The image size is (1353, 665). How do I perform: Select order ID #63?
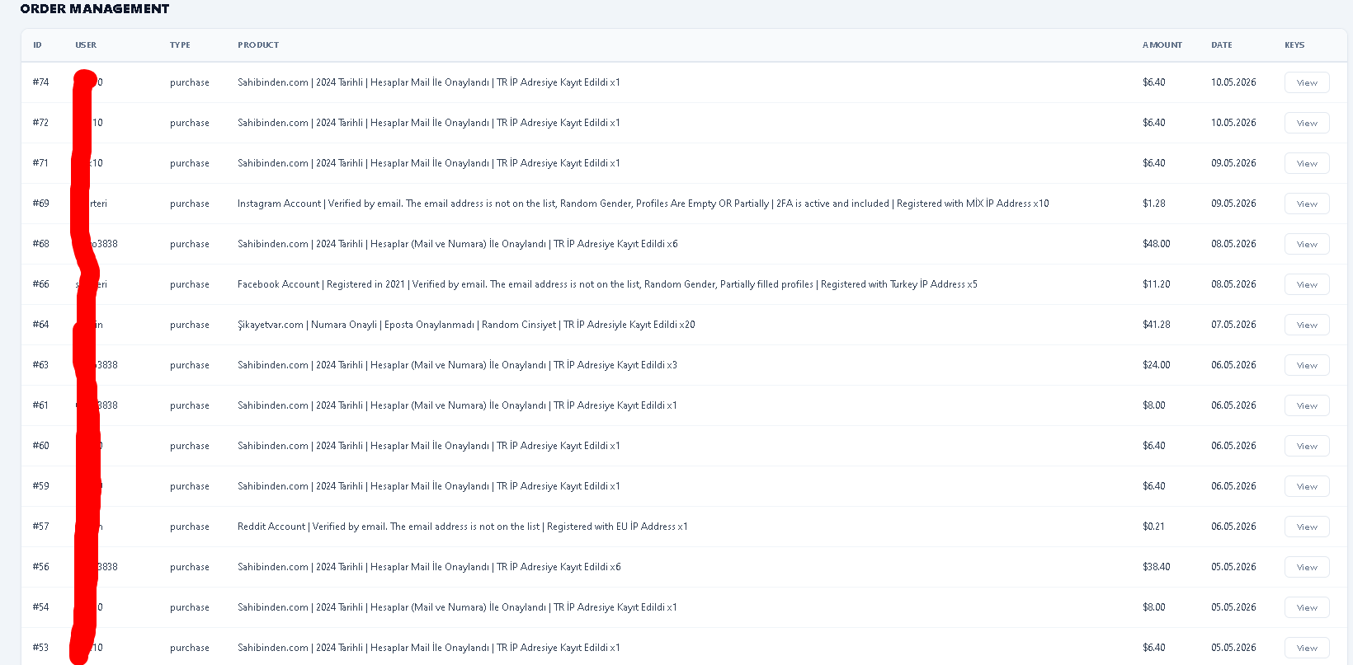[x=40, y=365]
